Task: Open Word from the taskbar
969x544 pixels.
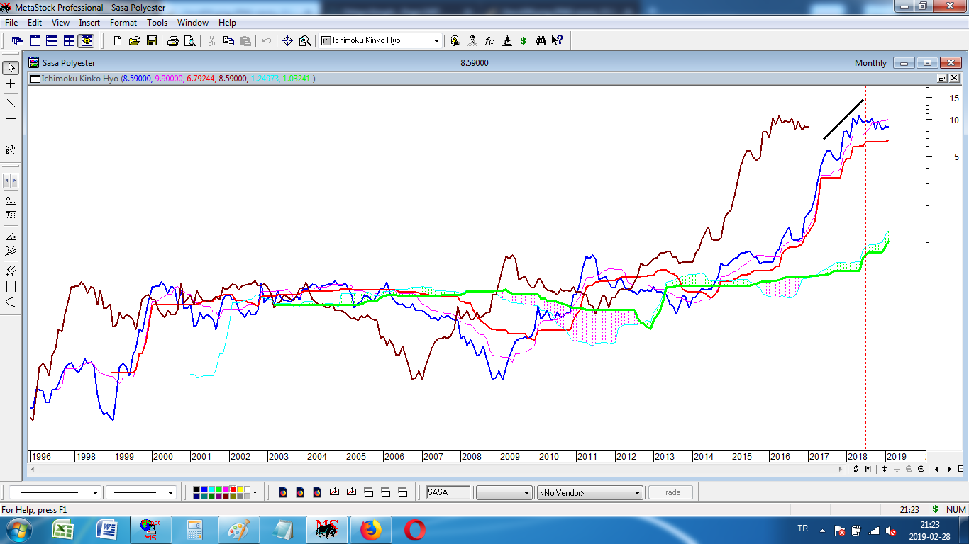Action: point(108,530)
